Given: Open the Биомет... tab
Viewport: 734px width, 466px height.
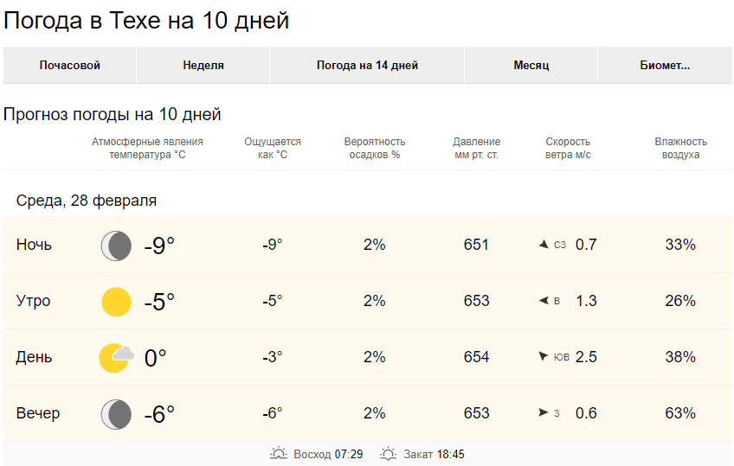Looking at the screenshot, I should tap(665, 66).
